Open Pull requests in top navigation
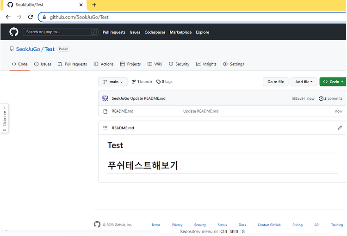 click(114, 32)
